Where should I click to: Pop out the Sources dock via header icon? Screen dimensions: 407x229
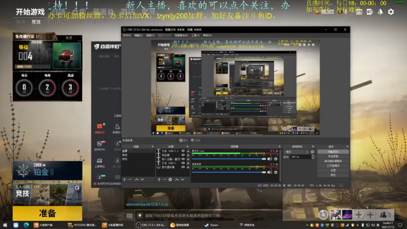coord(188,147)
